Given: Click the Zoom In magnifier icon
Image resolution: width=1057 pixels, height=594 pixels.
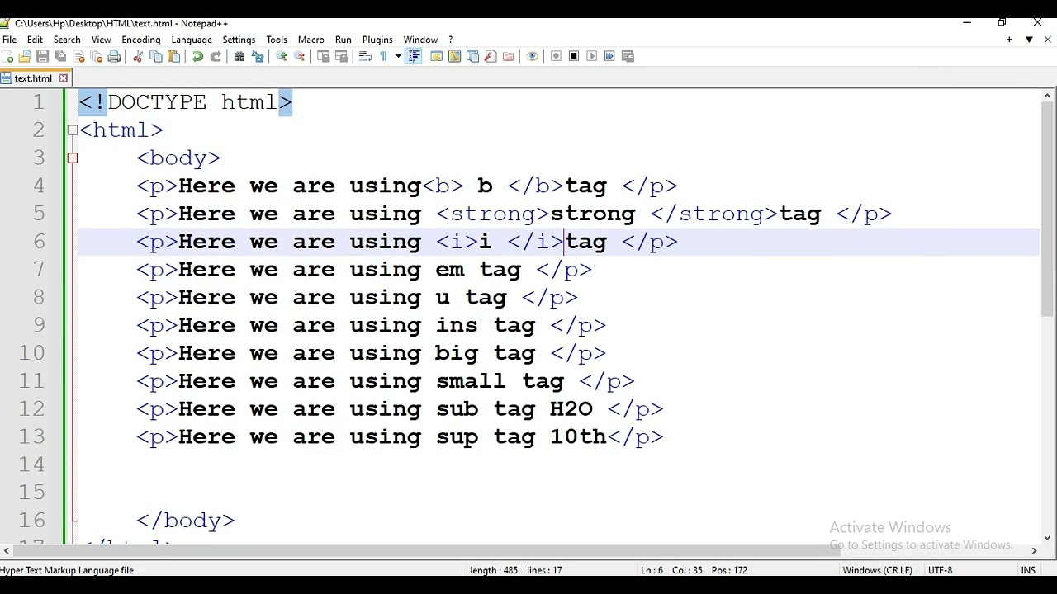Looking at the screenshot, I should click(282, 56).
